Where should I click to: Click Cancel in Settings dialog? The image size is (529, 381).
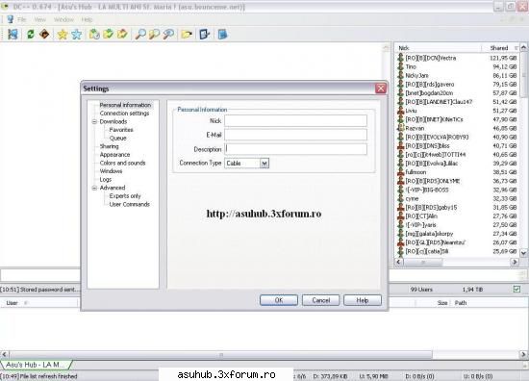coord(321,300)
